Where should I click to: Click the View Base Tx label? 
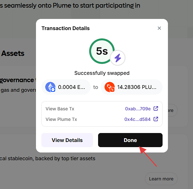point(60,109)
